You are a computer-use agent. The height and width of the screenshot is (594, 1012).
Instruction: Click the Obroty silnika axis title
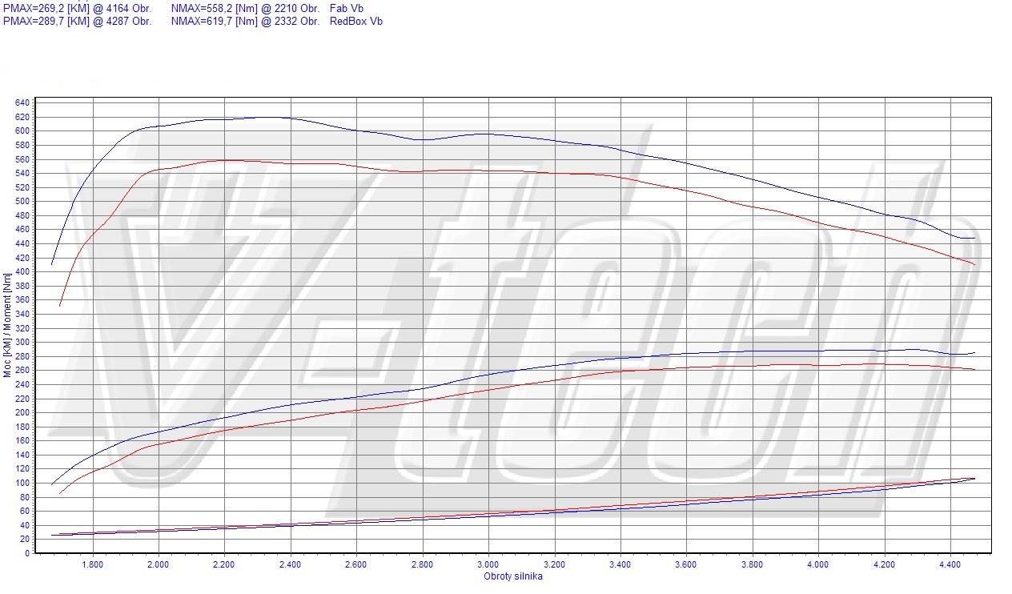(512, 576)
